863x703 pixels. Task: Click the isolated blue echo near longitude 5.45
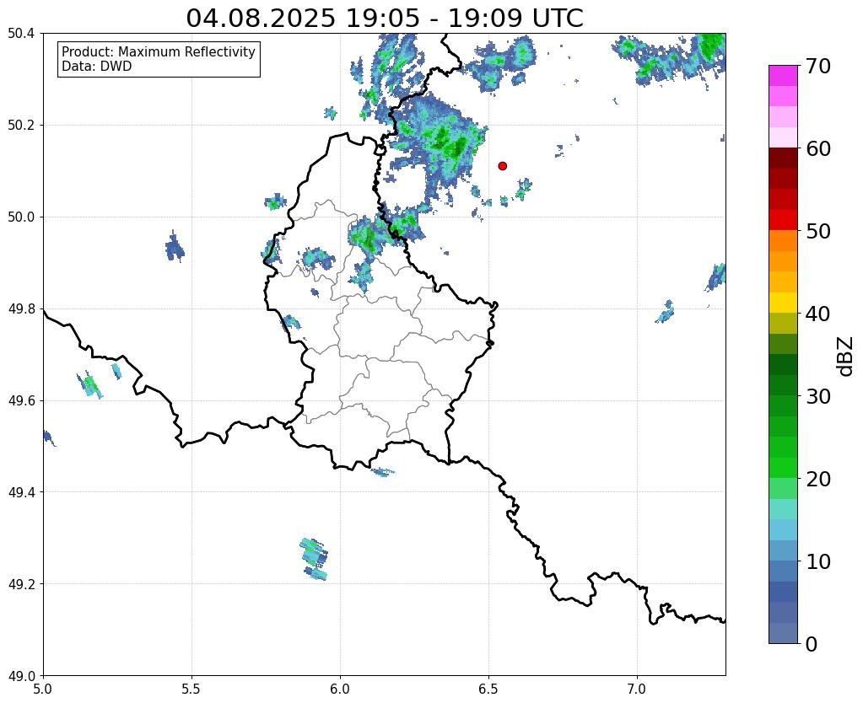[x=175, y=247]
